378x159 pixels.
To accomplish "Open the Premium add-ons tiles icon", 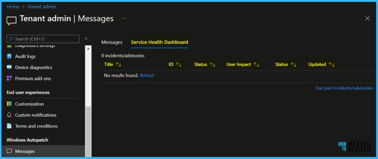I will coord(9,79).
